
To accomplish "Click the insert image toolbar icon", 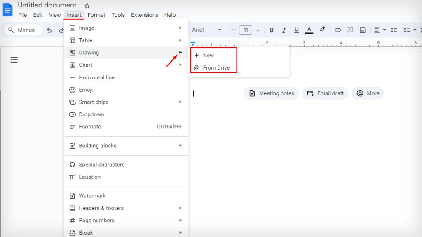I will pyautogui.click(x=363, y=30).
